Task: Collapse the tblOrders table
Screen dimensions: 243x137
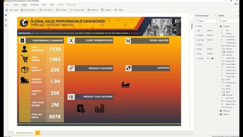Action: (219, 26)
